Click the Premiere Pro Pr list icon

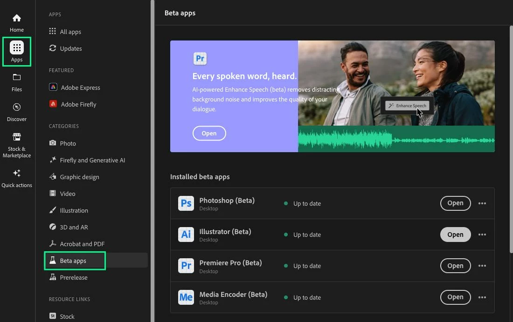[186, 266]
